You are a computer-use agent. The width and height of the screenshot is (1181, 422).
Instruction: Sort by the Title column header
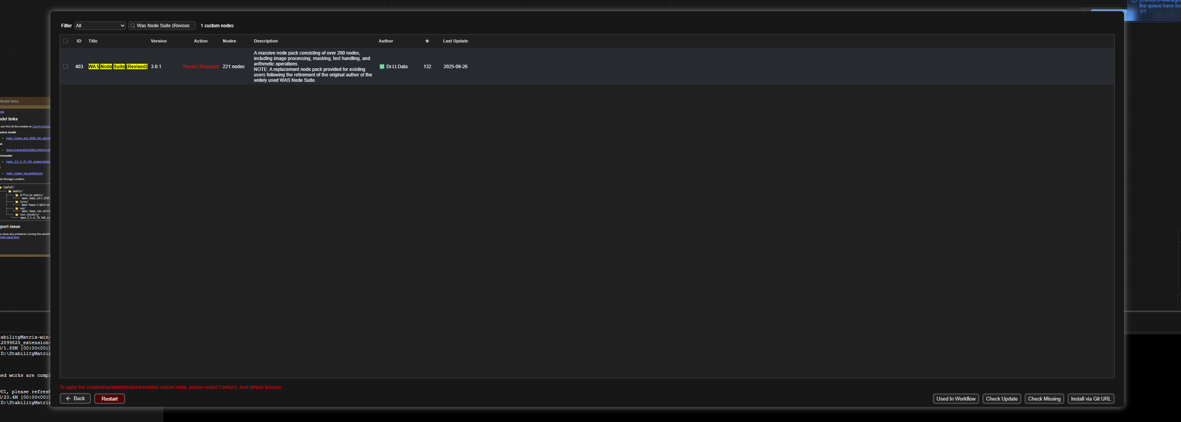pos(92,41)
